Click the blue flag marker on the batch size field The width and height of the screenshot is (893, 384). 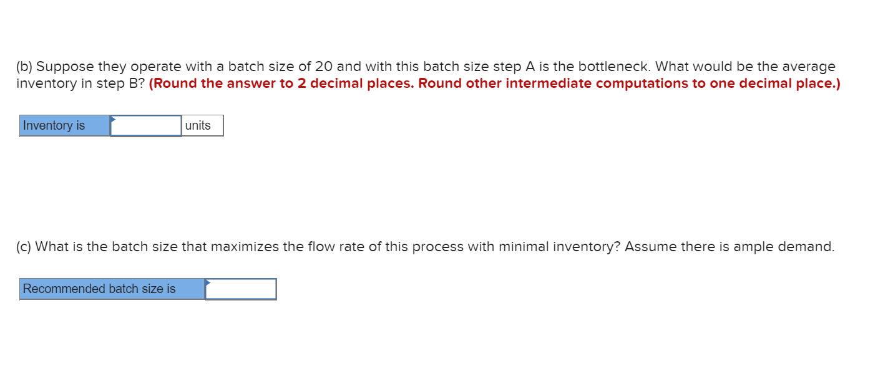209,282
